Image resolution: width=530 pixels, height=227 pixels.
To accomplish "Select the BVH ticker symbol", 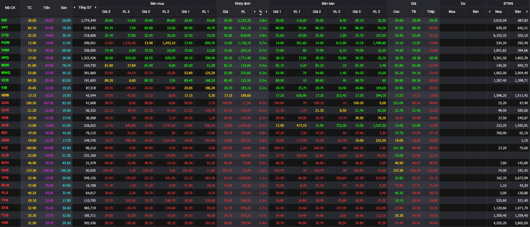I will point(5,163).
